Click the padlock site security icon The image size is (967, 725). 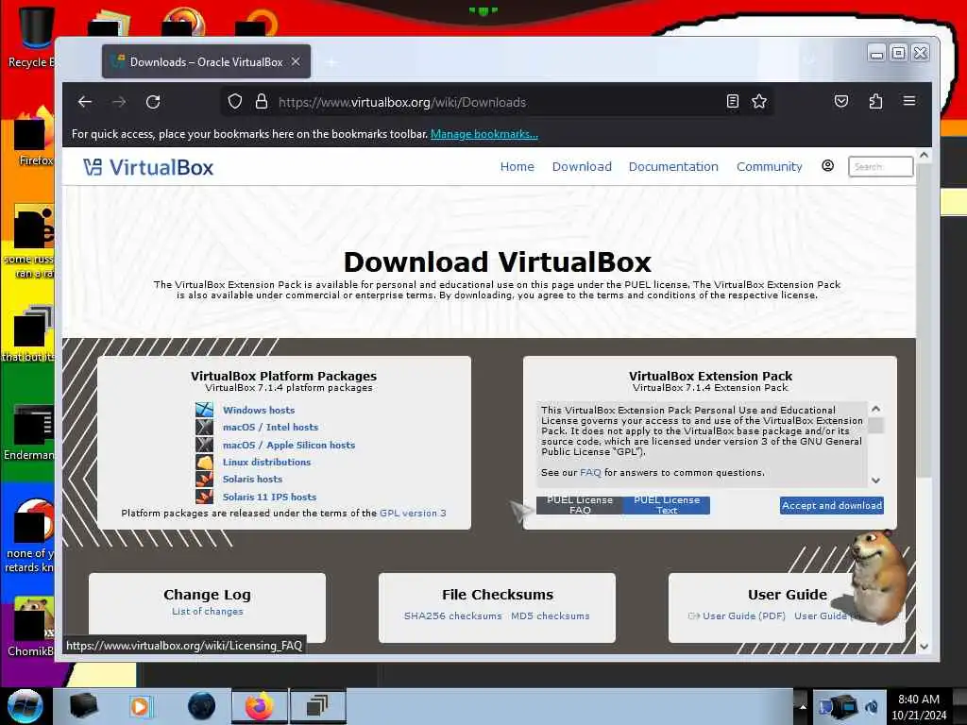tap(262, 102)
